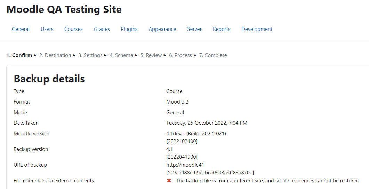369x189 pixels.
Task: Click the backup hash '[5c9a5488cfb9ecbca0903a3ff83a870e]'
Action: tap(210, 173)
